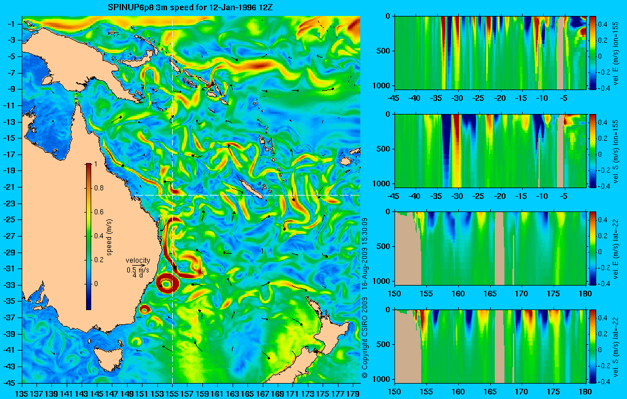Click latitude tick "-21" on the main map axis
Viewport: 627px width, 399px height.
point(9,187)
